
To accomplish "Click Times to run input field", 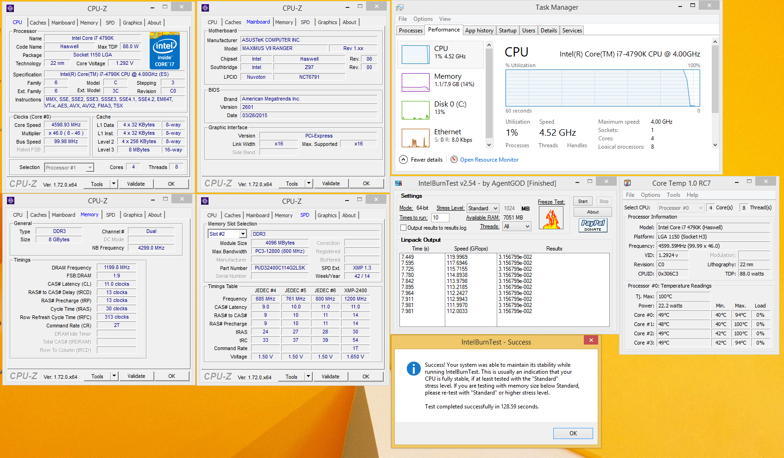I will click(440, 218).
